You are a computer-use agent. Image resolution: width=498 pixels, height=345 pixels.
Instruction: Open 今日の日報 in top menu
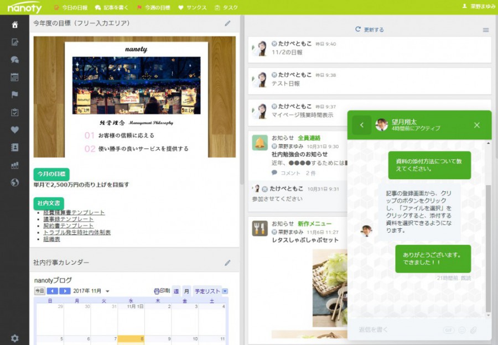pos(71,8)
